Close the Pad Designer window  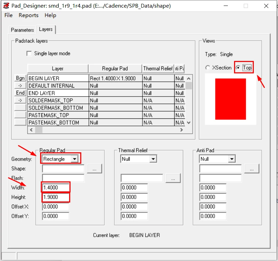(266, 6)
